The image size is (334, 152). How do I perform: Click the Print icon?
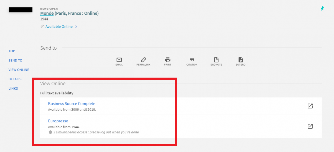point(168,60)
